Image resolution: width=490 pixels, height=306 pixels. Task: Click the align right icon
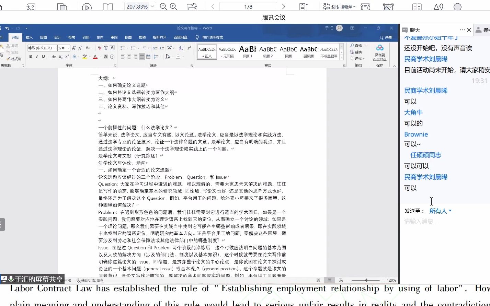tap(136, 57)
